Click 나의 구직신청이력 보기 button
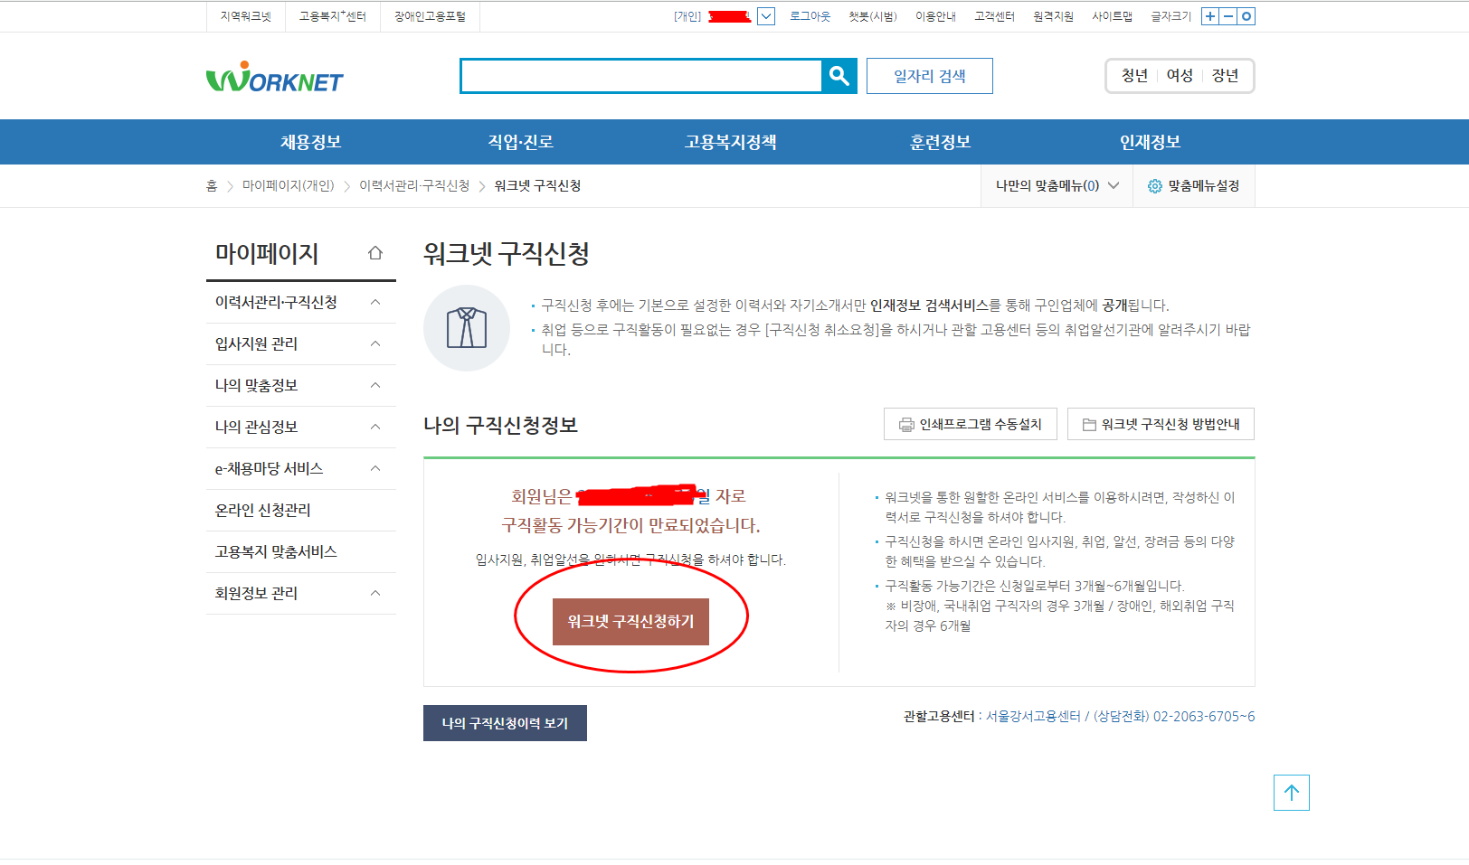1469x865 pixels. click(505, 723)
